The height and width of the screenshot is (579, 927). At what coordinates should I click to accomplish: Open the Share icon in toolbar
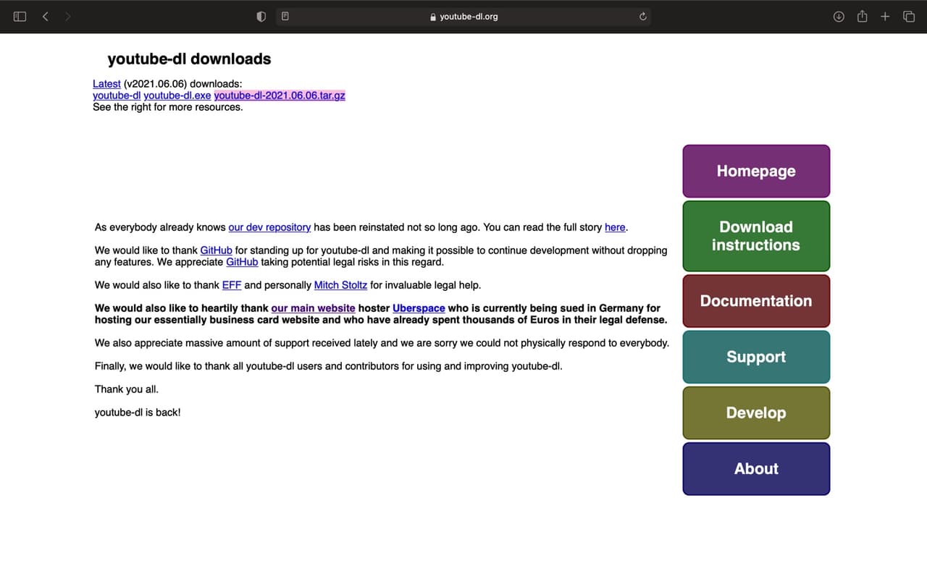point(862,16)
